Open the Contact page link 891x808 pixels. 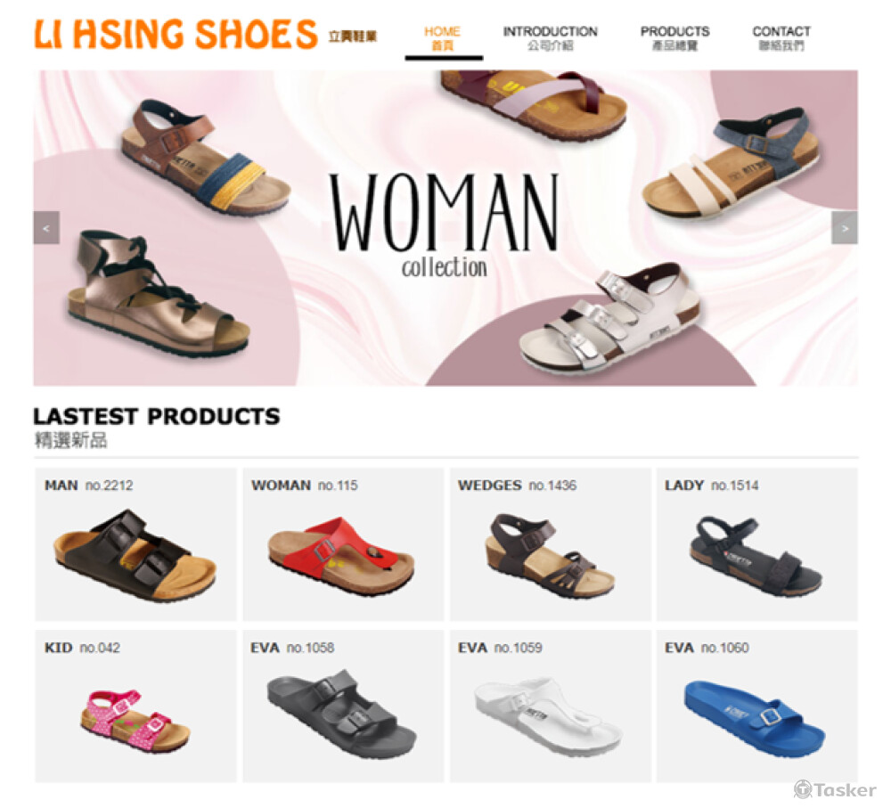781,38
